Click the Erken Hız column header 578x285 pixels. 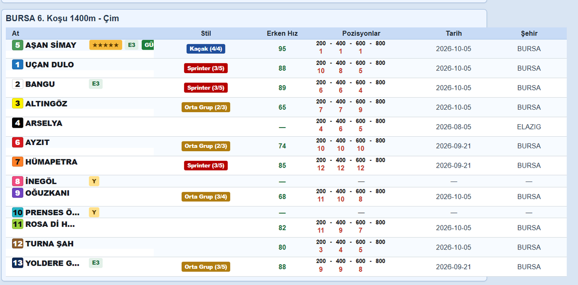point(282,33)
